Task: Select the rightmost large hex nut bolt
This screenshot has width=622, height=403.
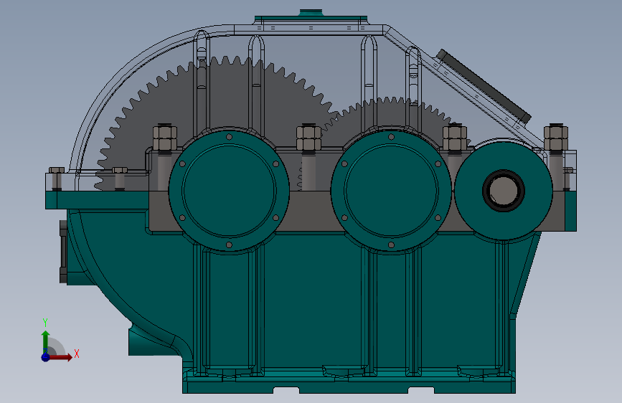Action: [x=556, y=138]
